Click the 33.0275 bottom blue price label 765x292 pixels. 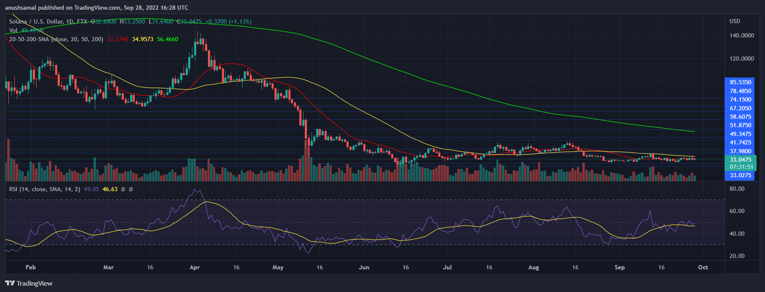740,175
